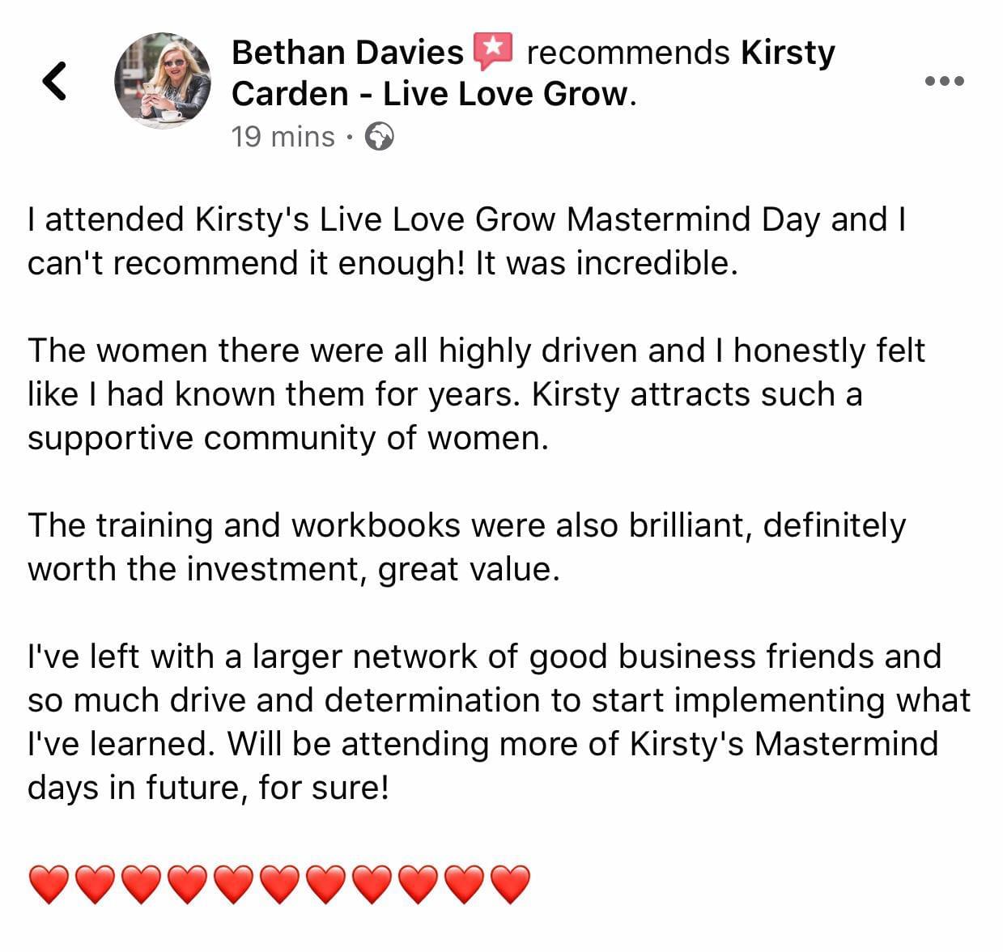1003x952 pixels.
Task: Click the sixth (middle) red heart emoji
Action: (279, 883)
